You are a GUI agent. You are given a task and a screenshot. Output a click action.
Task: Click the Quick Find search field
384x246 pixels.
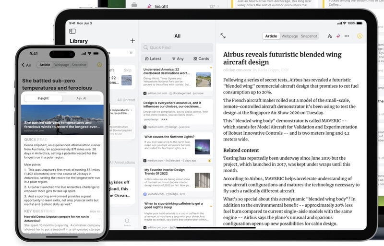(x=177, y=47)
